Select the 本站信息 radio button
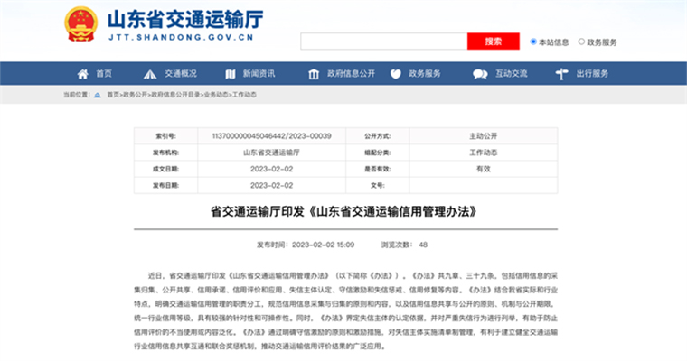The width and height of the screenshot is (687, 361). click(533, 42)
